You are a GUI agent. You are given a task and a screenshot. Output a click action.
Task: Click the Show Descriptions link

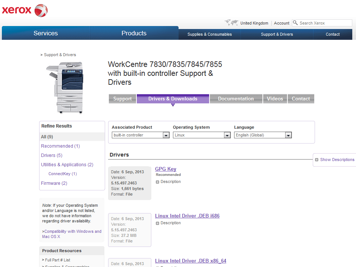click(337, 160)
